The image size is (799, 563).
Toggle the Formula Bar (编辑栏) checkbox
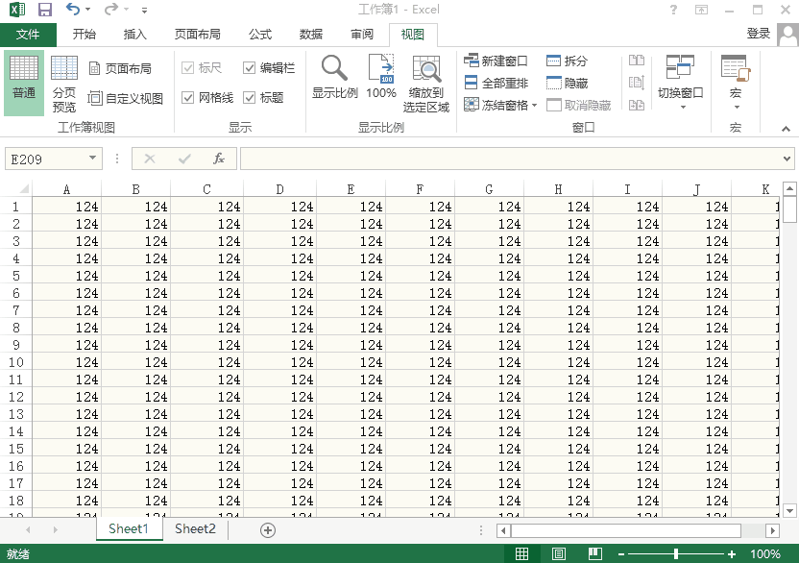click(249, 68)
